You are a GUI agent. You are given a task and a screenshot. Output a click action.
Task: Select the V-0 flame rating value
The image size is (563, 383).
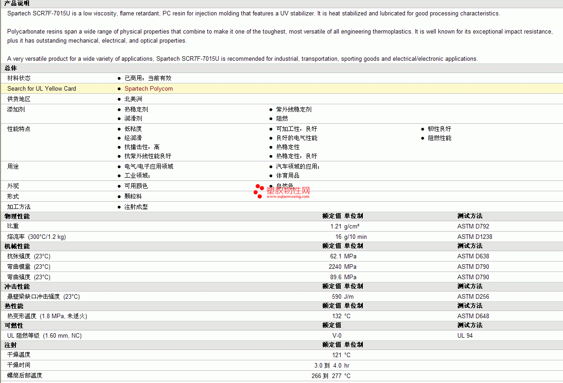[337, 336]
